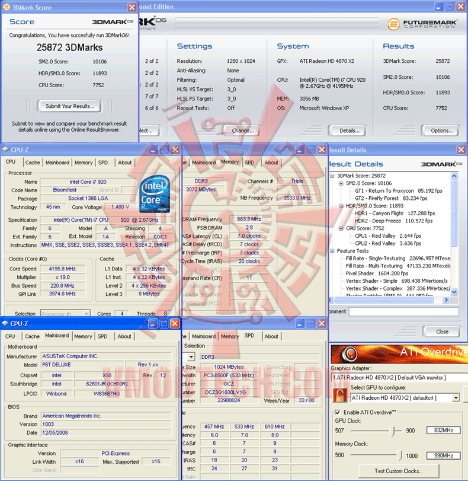
Task: Collapse Feature Tests tree node
Action: pyautogui.click(x=332, y=251)
